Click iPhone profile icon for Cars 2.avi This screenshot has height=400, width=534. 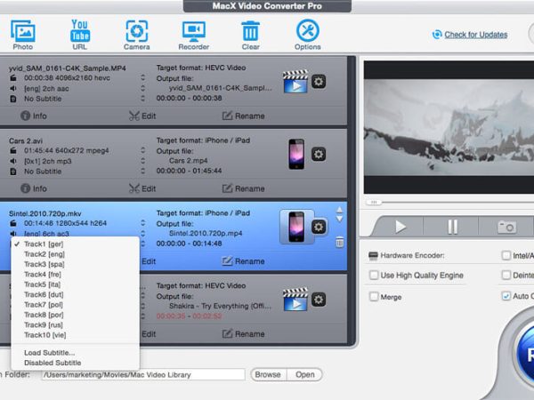tap(296, 154)
